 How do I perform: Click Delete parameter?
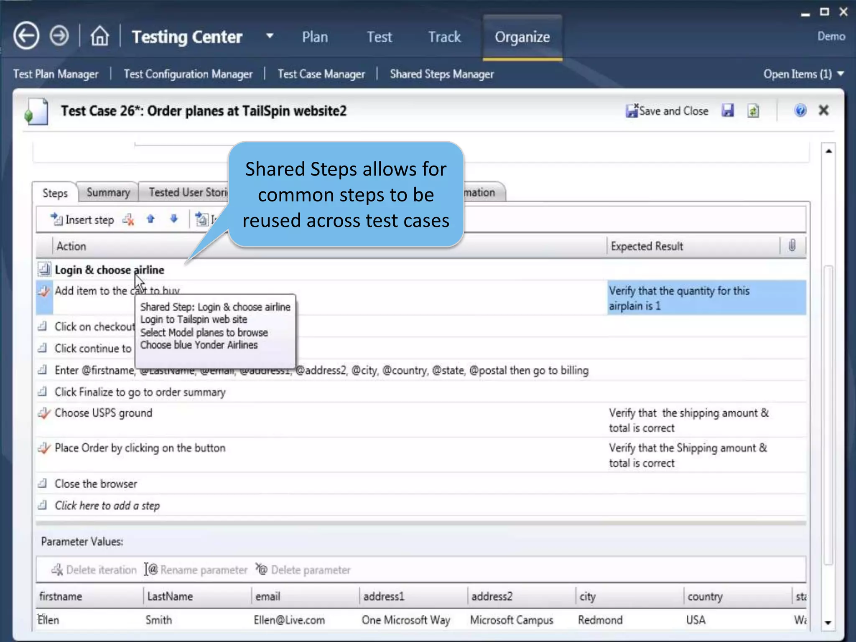303,570
